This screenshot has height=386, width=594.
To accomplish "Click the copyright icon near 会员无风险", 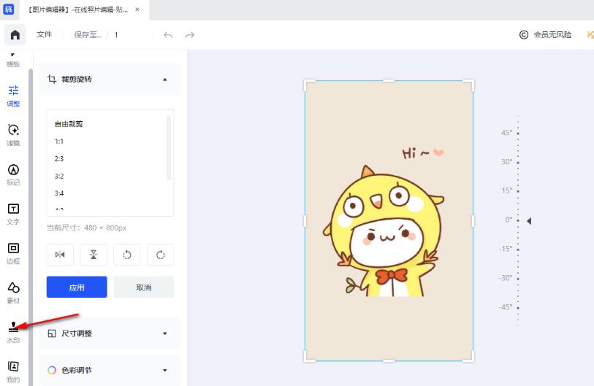I will tap(524, 35).
